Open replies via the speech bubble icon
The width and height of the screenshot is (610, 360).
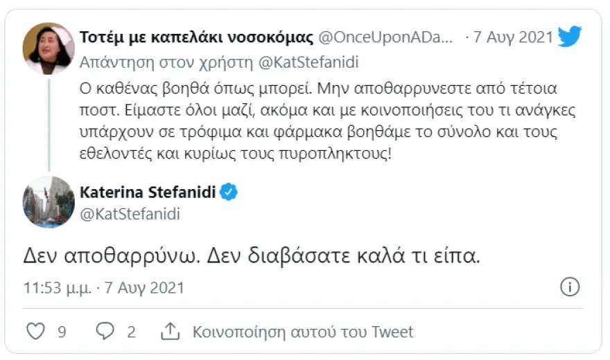105,331
